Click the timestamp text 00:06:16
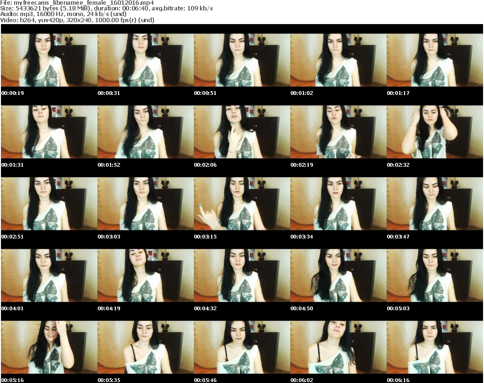The width and height of the screenshot is (484, 383). 398,380
